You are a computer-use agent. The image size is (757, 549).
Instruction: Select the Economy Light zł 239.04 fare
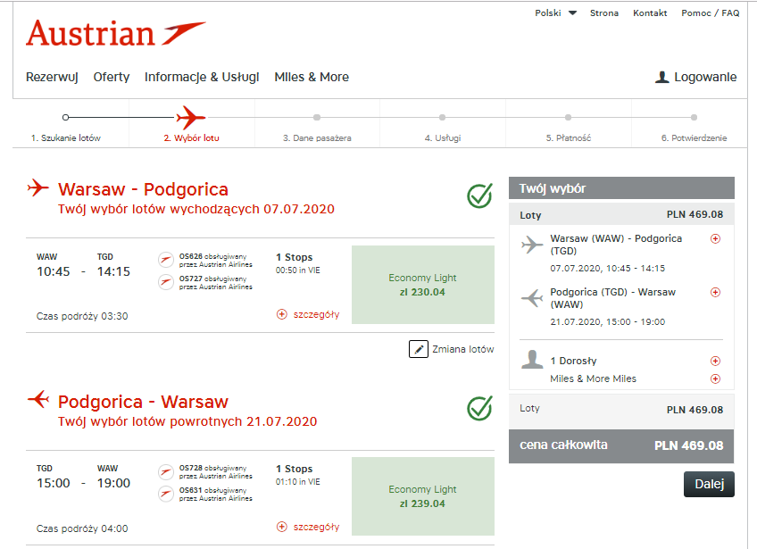(423, 496)
